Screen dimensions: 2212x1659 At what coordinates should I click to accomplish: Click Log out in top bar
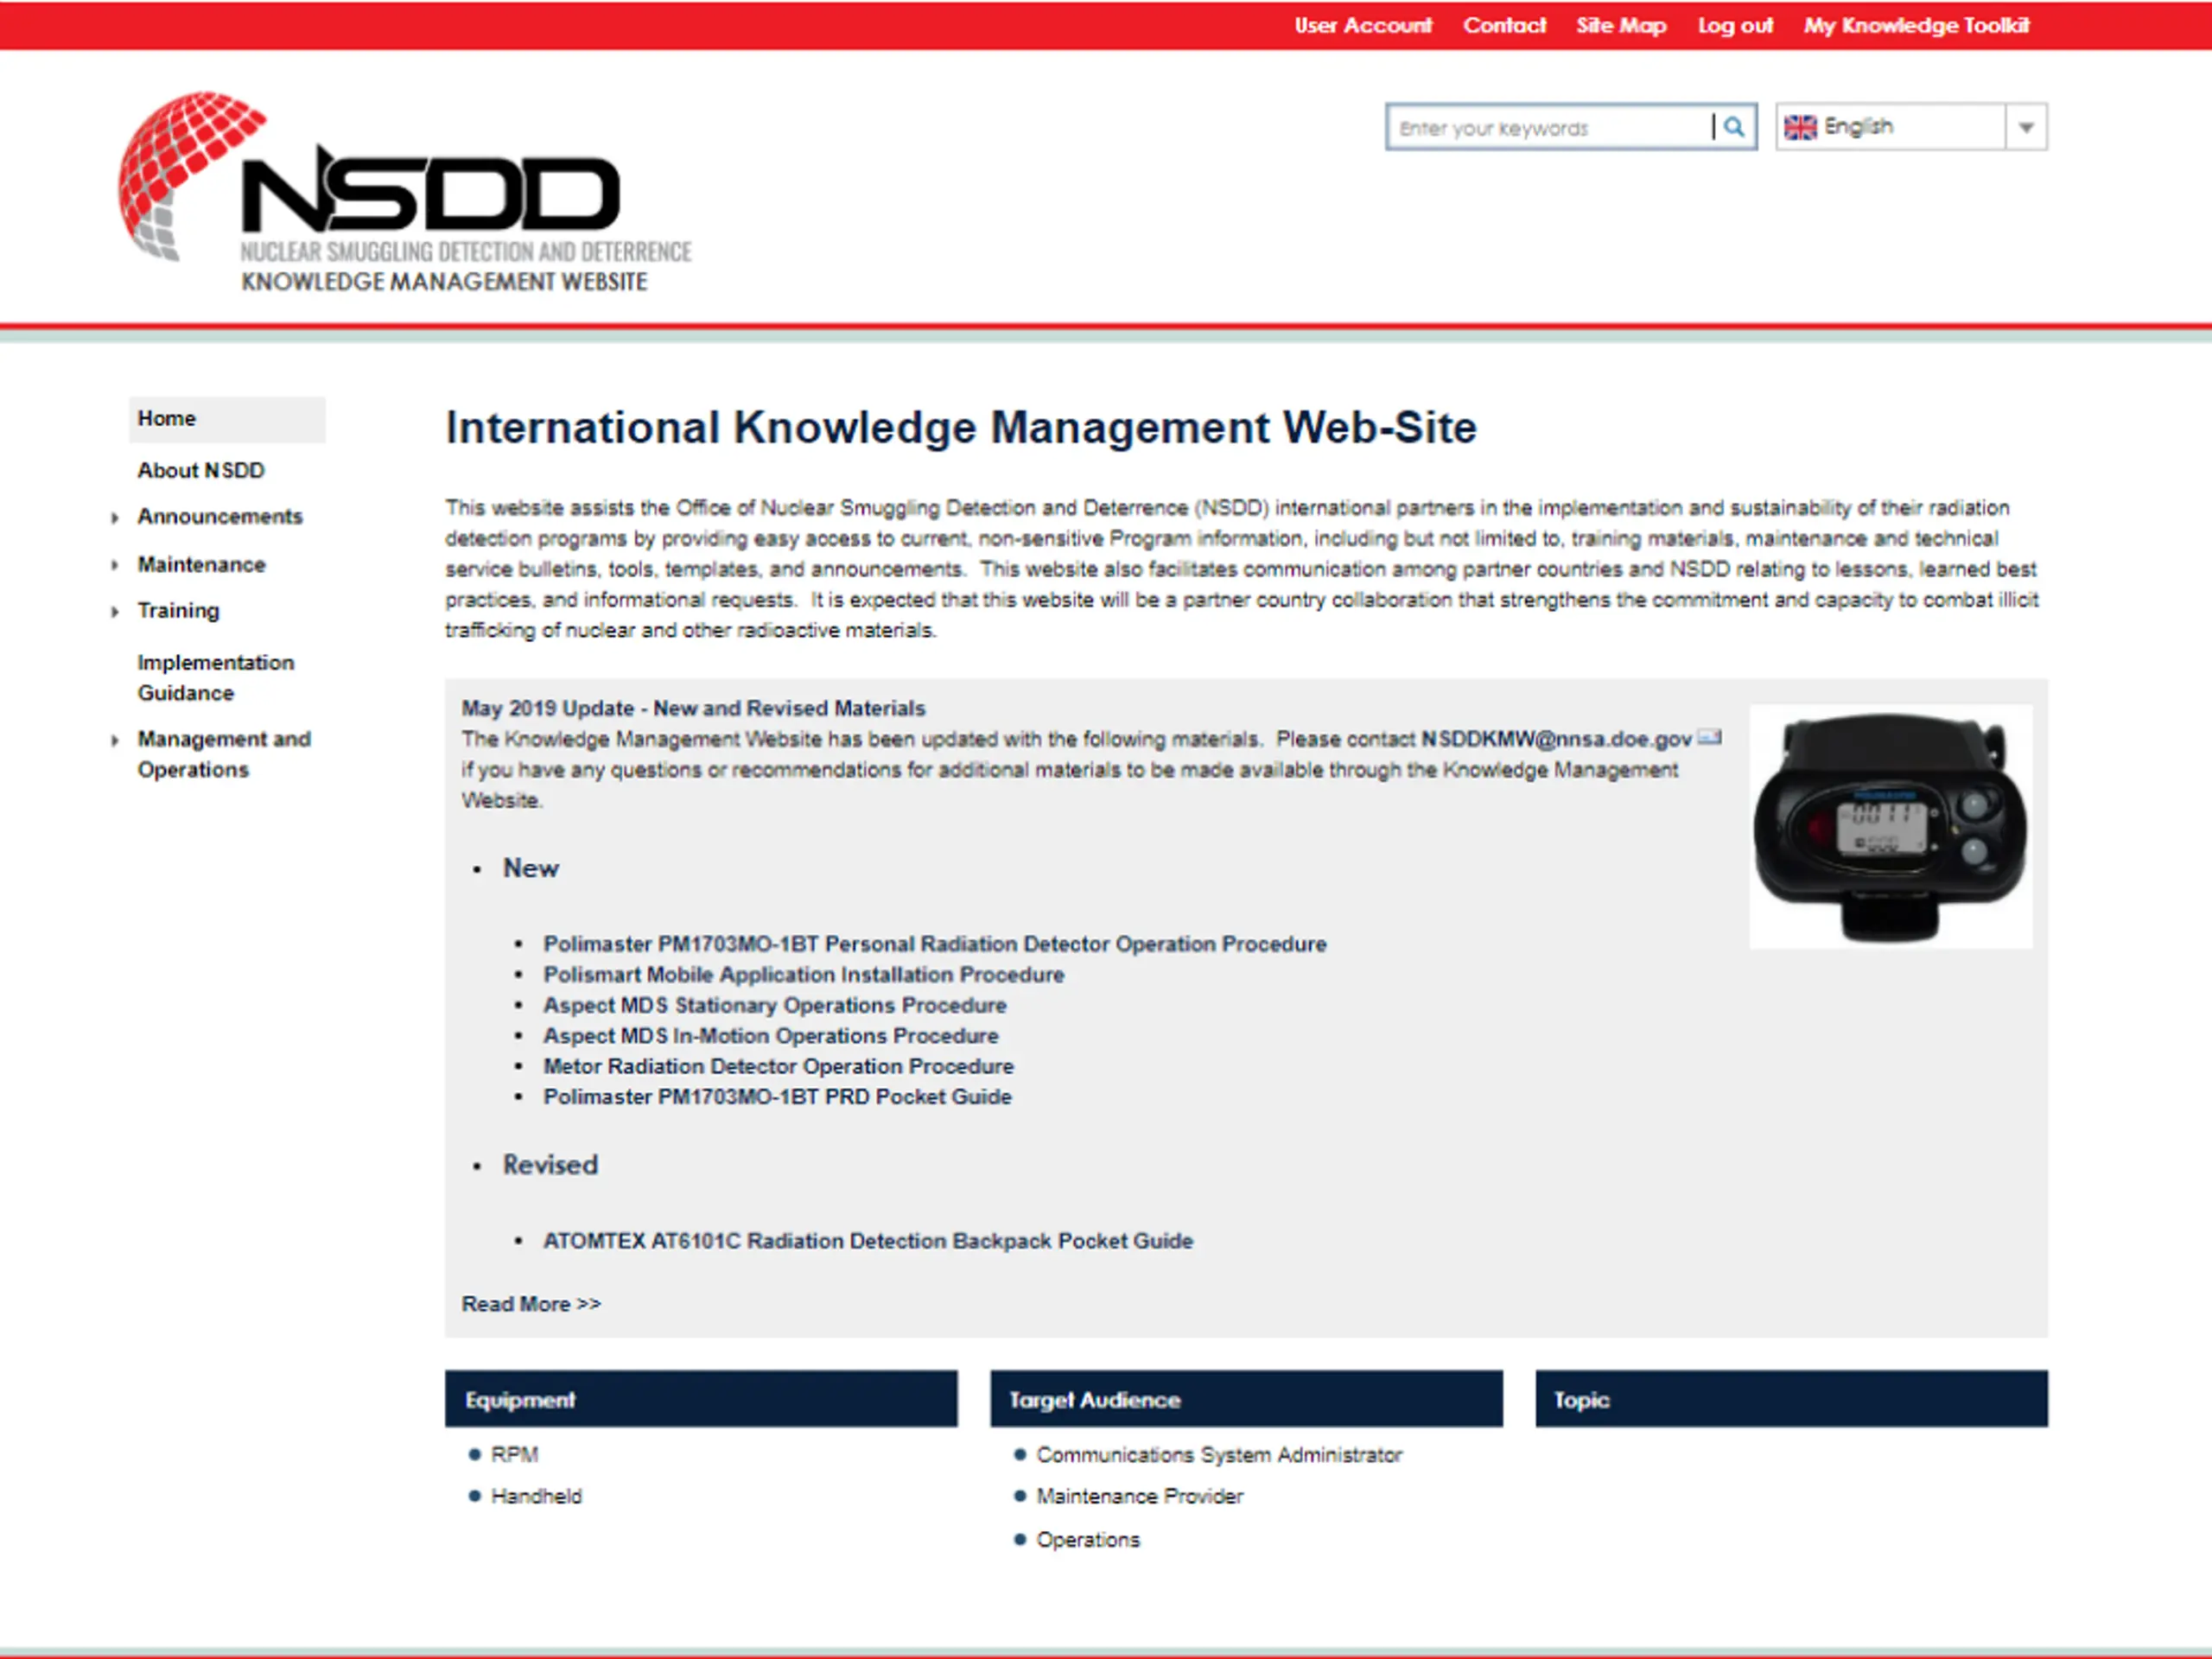[1735, 25]
